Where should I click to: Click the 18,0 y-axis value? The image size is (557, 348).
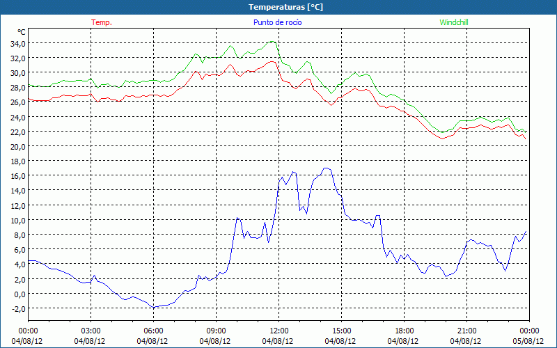19,161
